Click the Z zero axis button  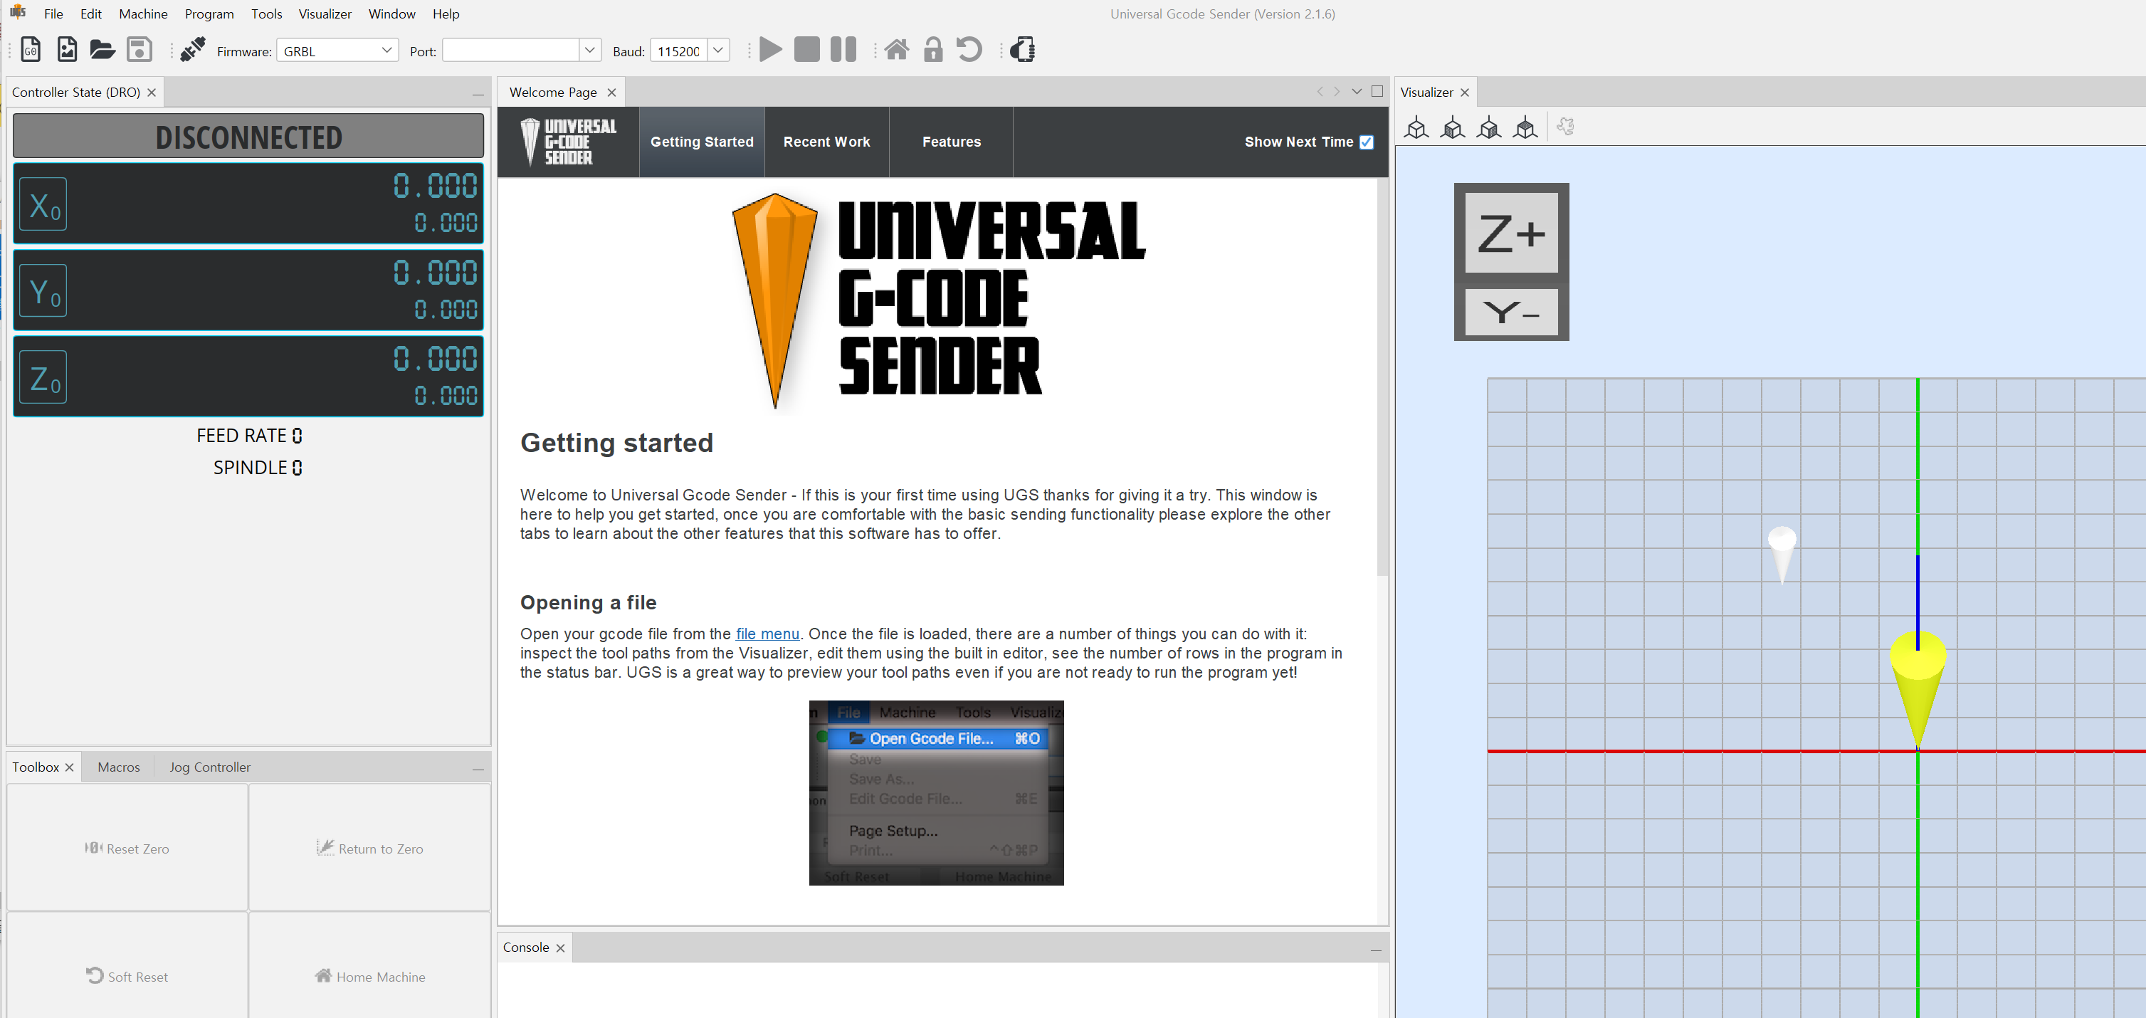coord(43,377)
